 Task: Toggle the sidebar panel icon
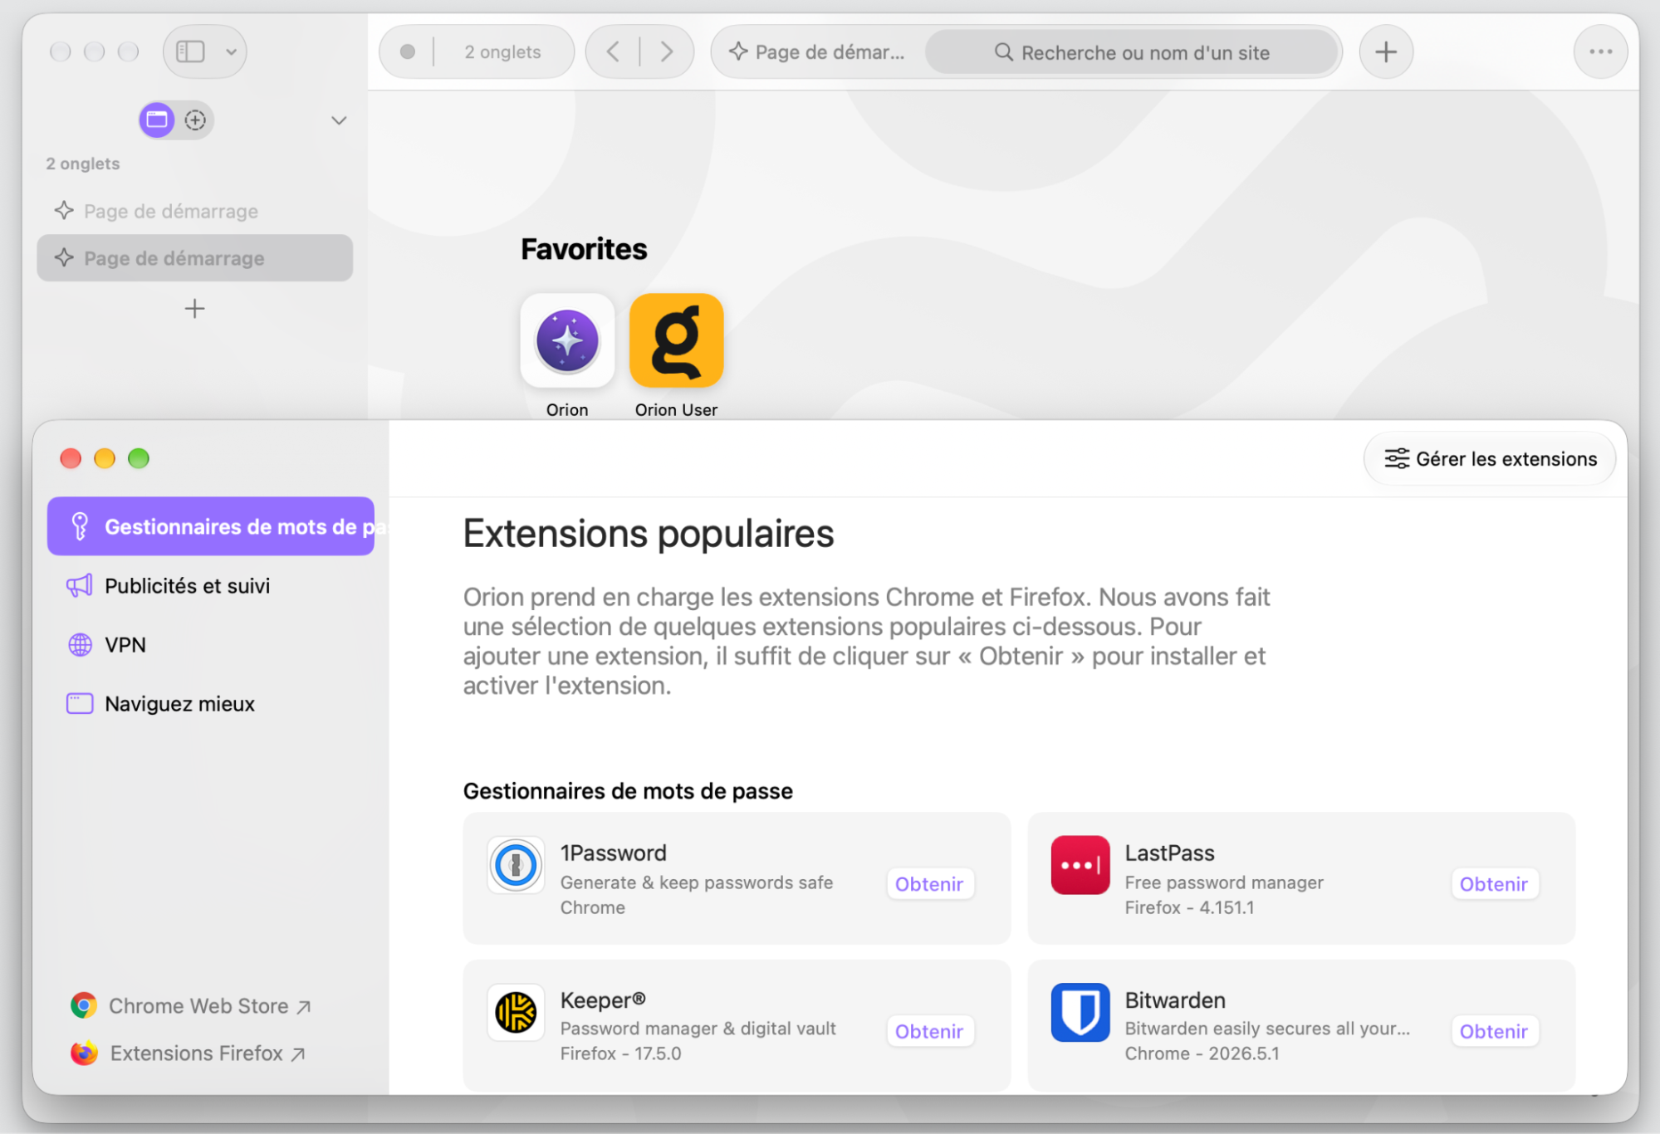[190, 51]
